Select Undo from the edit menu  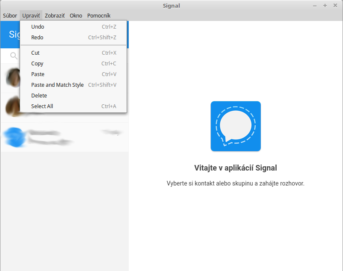point(37,27)
